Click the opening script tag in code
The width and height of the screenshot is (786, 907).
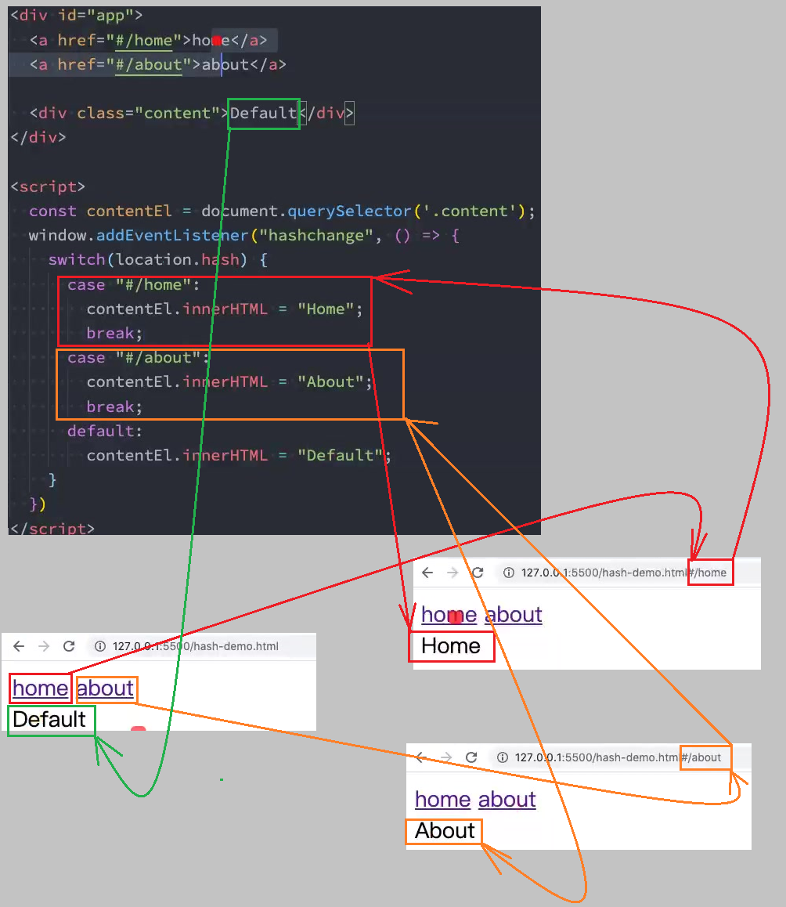click(48, 186)
